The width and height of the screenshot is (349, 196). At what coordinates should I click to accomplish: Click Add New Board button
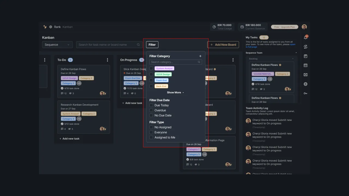[x=223, y=45]
